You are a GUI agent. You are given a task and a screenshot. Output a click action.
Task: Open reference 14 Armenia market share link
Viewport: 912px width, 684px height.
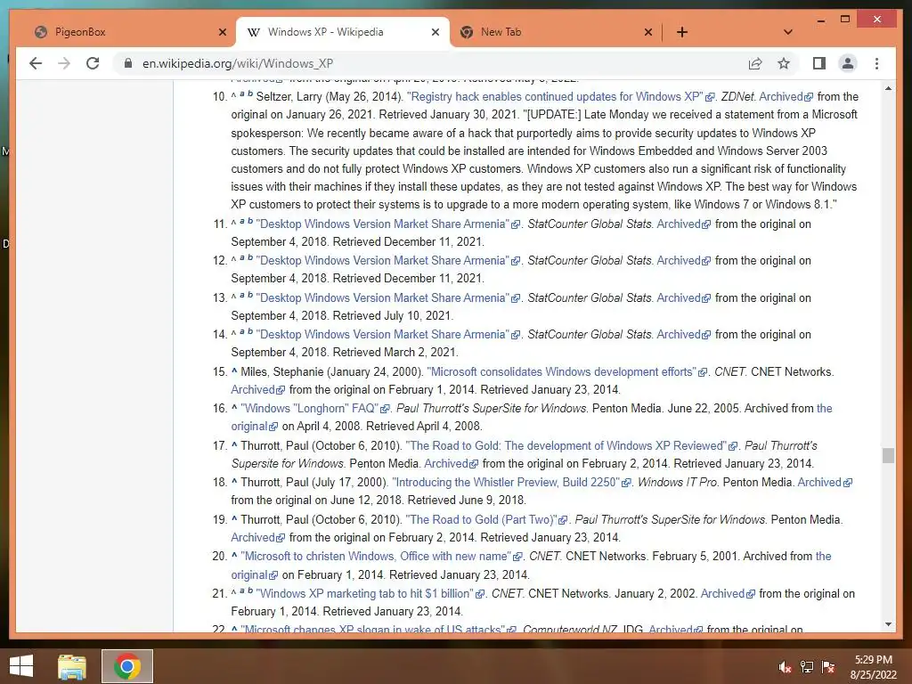click(387, 335)
